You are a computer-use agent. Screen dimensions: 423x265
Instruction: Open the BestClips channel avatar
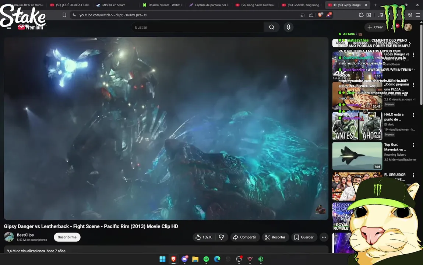[9, 237]
